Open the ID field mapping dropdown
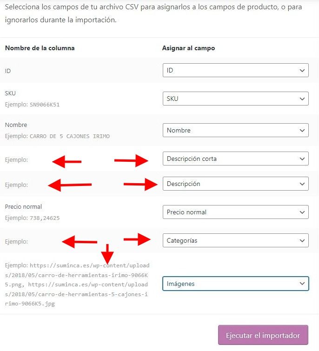319x351 pixels. 235,70
